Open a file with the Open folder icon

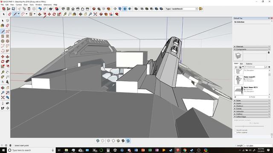9,8
